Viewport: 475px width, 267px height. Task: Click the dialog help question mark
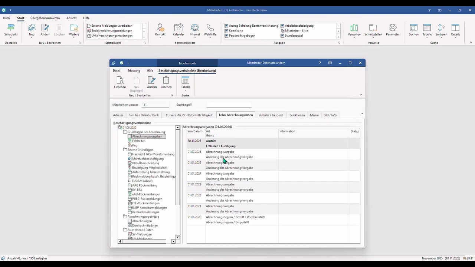(x=320, y=63)
